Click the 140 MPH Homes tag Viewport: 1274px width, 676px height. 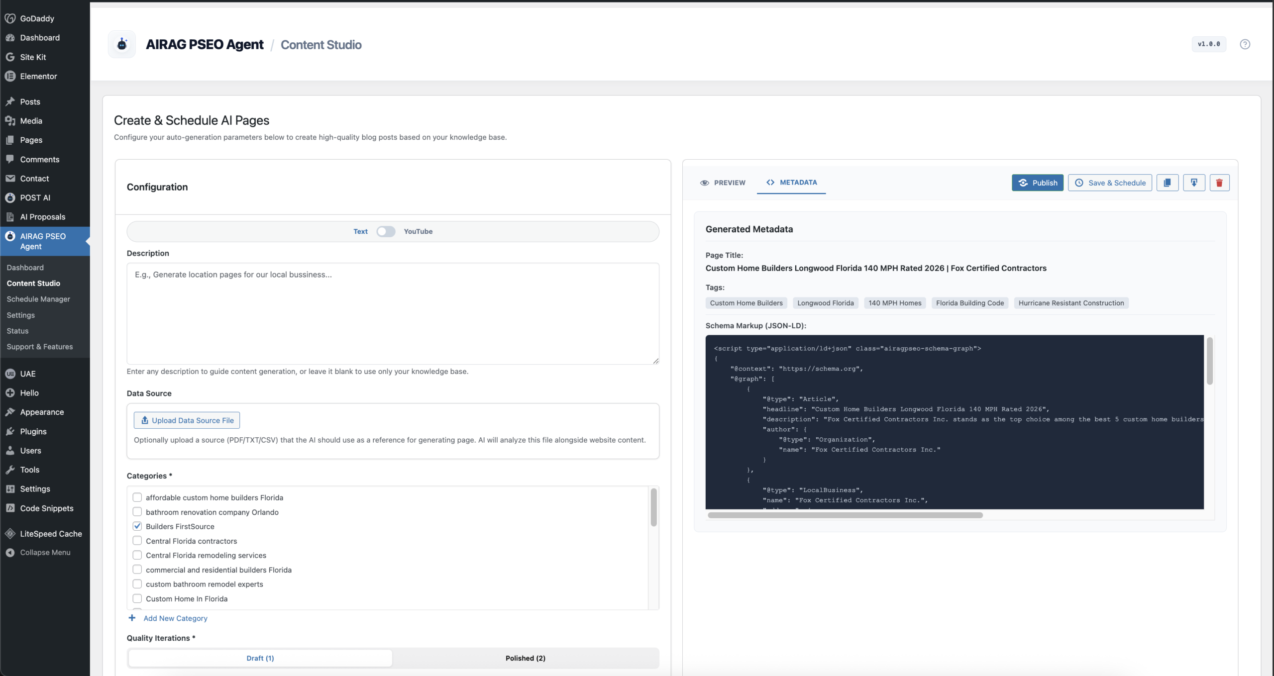point(895,303)
